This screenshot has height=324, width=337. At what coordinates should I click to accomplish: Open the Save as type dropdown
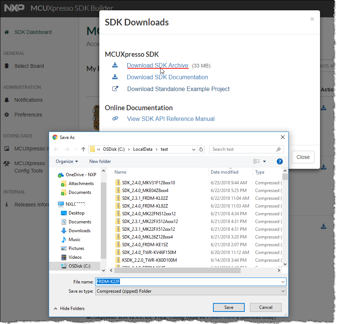tap(283, 291)
